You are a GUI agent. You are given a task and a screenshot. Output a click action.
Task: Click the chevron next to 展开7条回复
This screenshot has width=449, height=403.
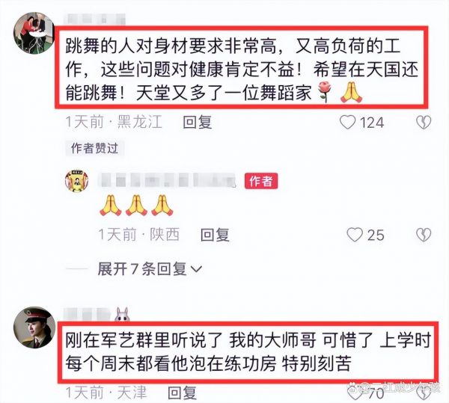click(196, 269)
